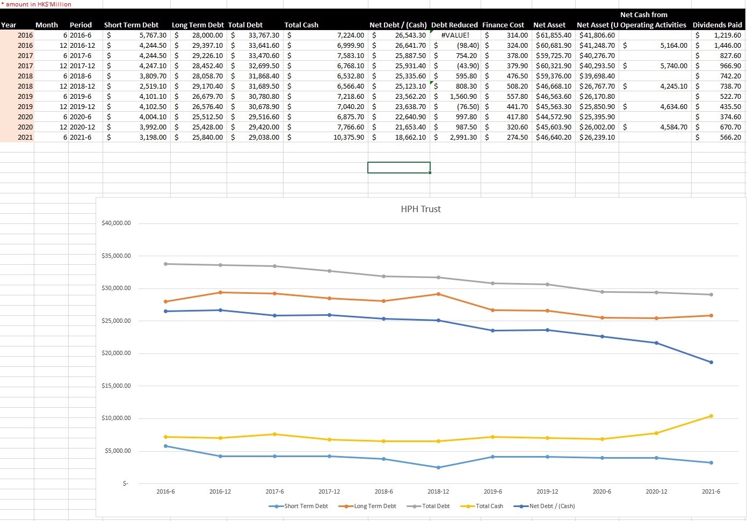Select the 28,000.00 long term debt cell
This screenshot has width=747, height=521.
(x=199, y=35)
